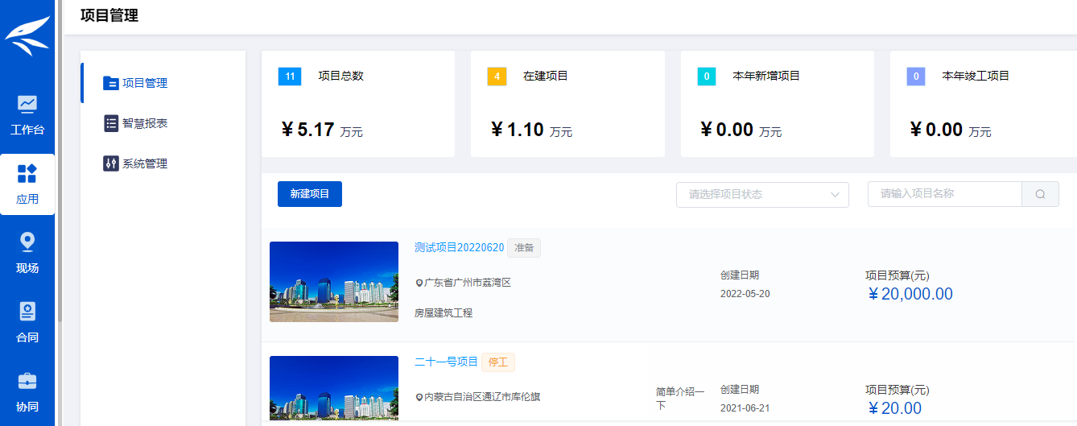Click the 内蒙古自治区通辽市库伦旗 address text
Screen dimensions: 1077x426
coord(482,397)
